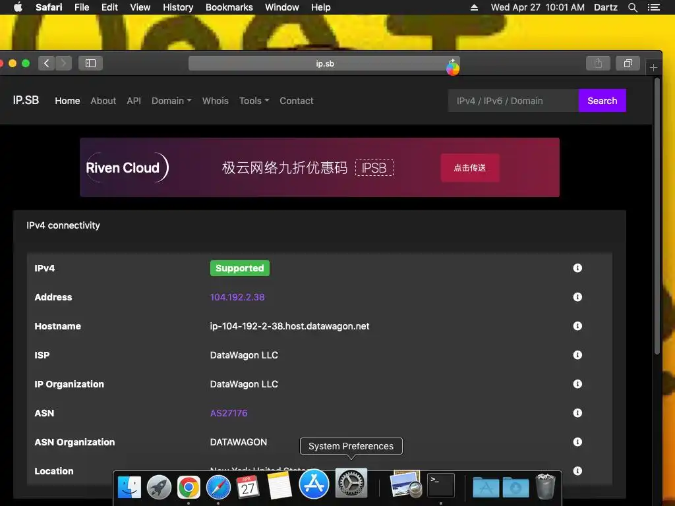This screenshot has height=506, width=675.
Task: Open Terminal icon in the Dock
Action: click(441, 485)
